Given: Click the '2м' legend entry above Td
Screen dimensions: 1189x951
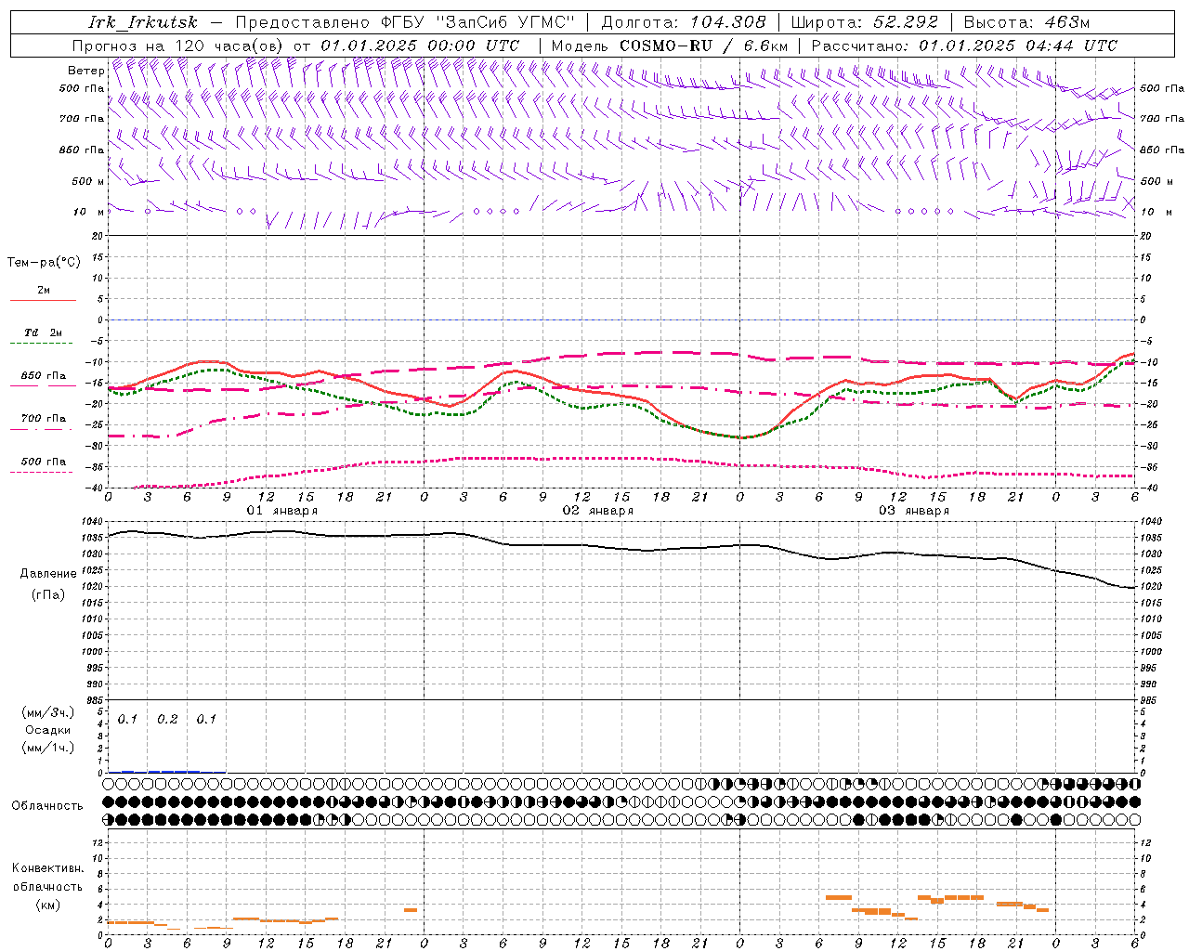Looking at the screenshot, I should (x=44, y=291).
